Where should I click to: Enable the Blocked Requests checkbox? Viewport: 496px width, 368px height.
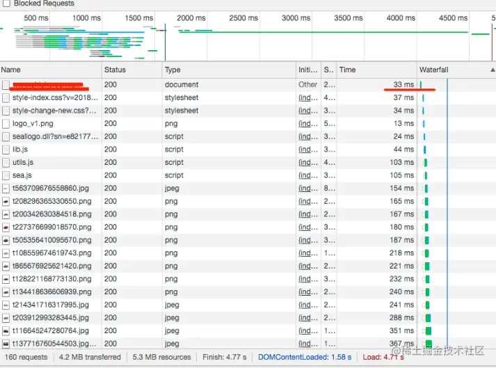click(6, 3)
